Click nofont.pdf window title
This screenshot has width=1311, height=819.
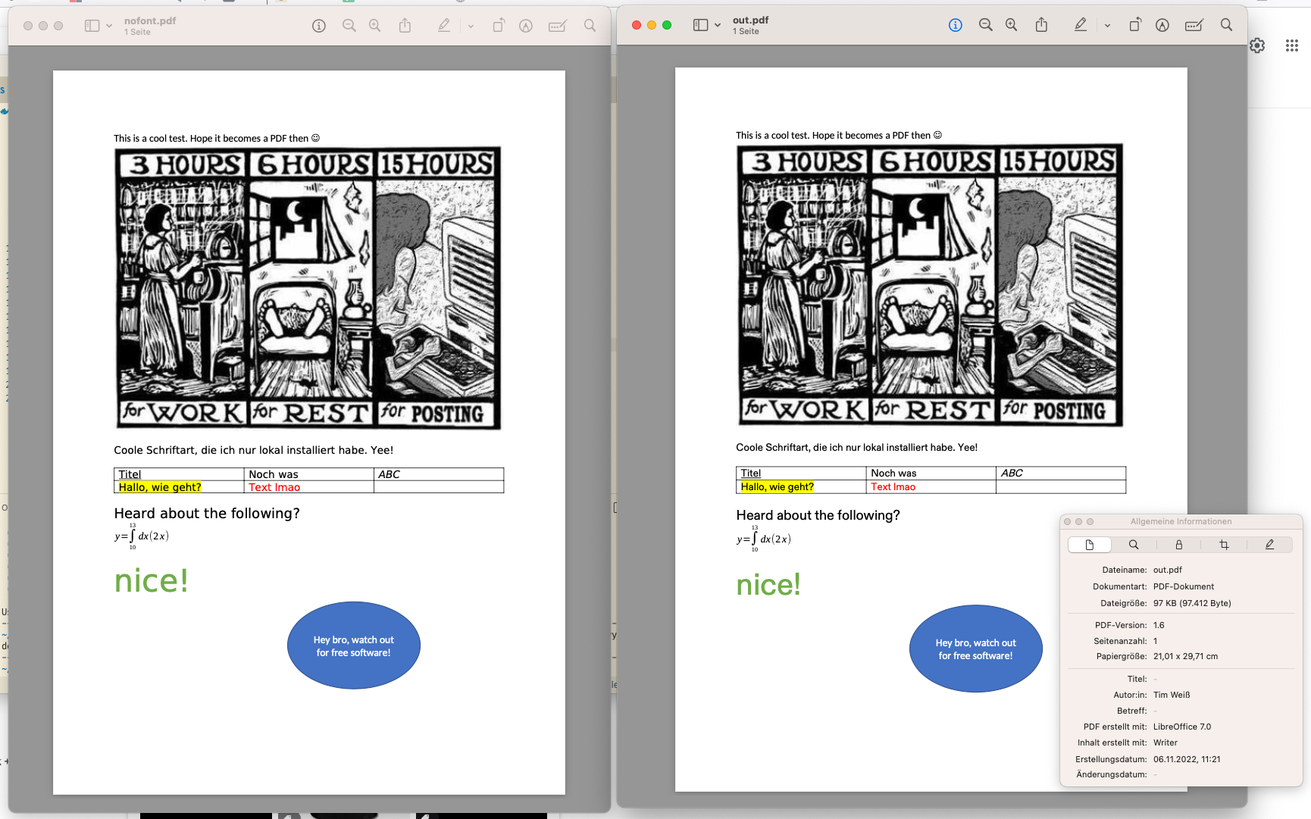tap(150, 21)
